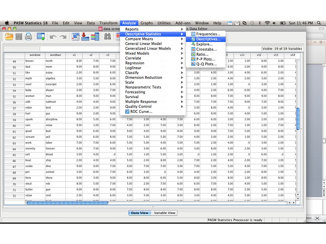
Task: Open the Transform menu
Action: 108,23
